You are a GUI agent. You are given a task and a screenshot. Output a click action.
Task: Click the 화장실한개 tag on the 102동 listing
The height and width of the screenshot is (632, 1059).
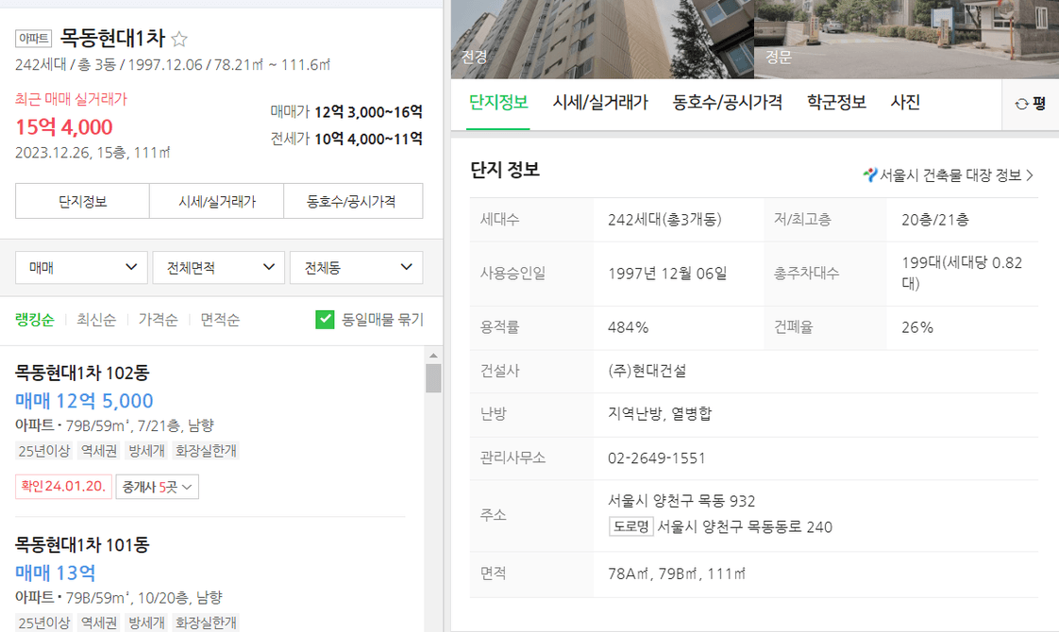(x=206, y=451)
